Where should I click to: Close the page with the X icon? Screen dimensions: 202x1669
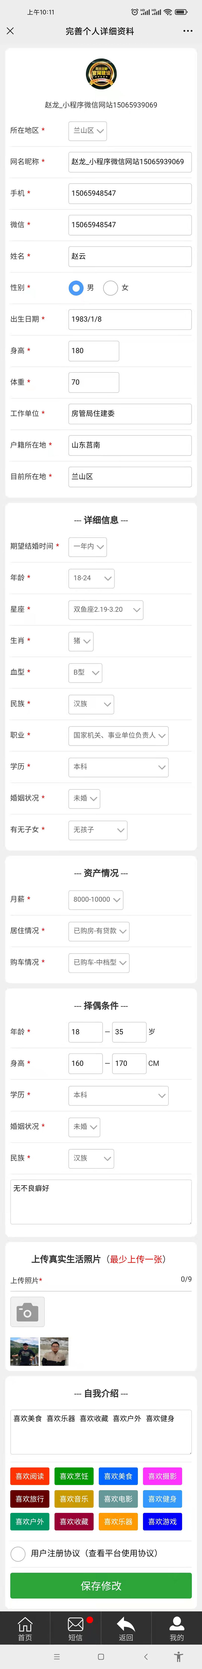(10, 31)
